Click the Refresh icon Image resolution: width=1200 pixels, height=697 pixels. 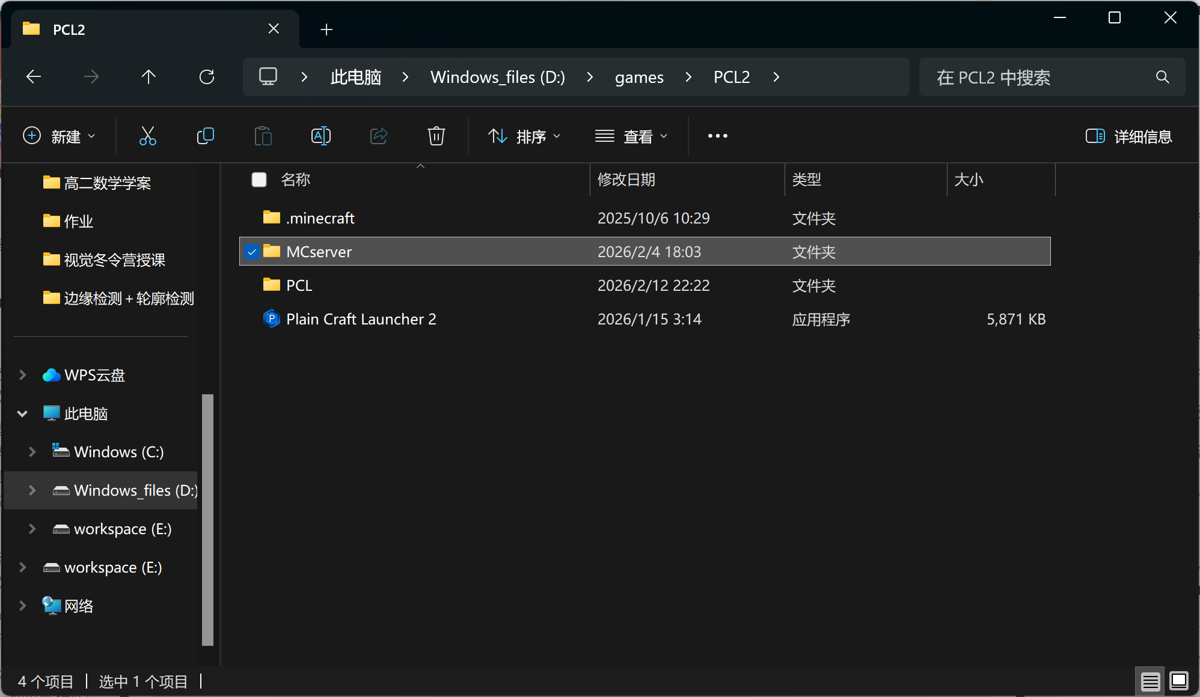click(x=207, y=77)
